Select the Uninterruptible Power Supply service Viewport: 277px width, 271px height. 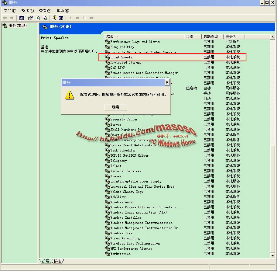click(x=136, y=181)
